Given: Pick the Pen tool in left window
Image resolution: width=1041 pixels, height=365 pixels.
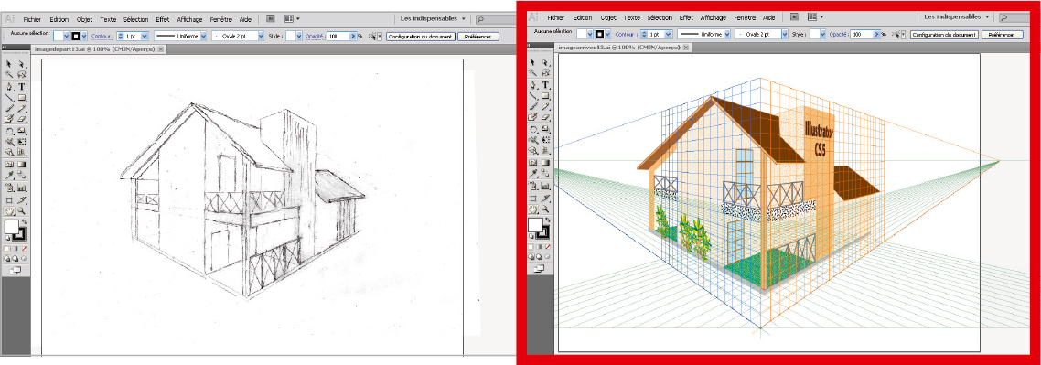Looking at the screenshot, I should 10,86.
